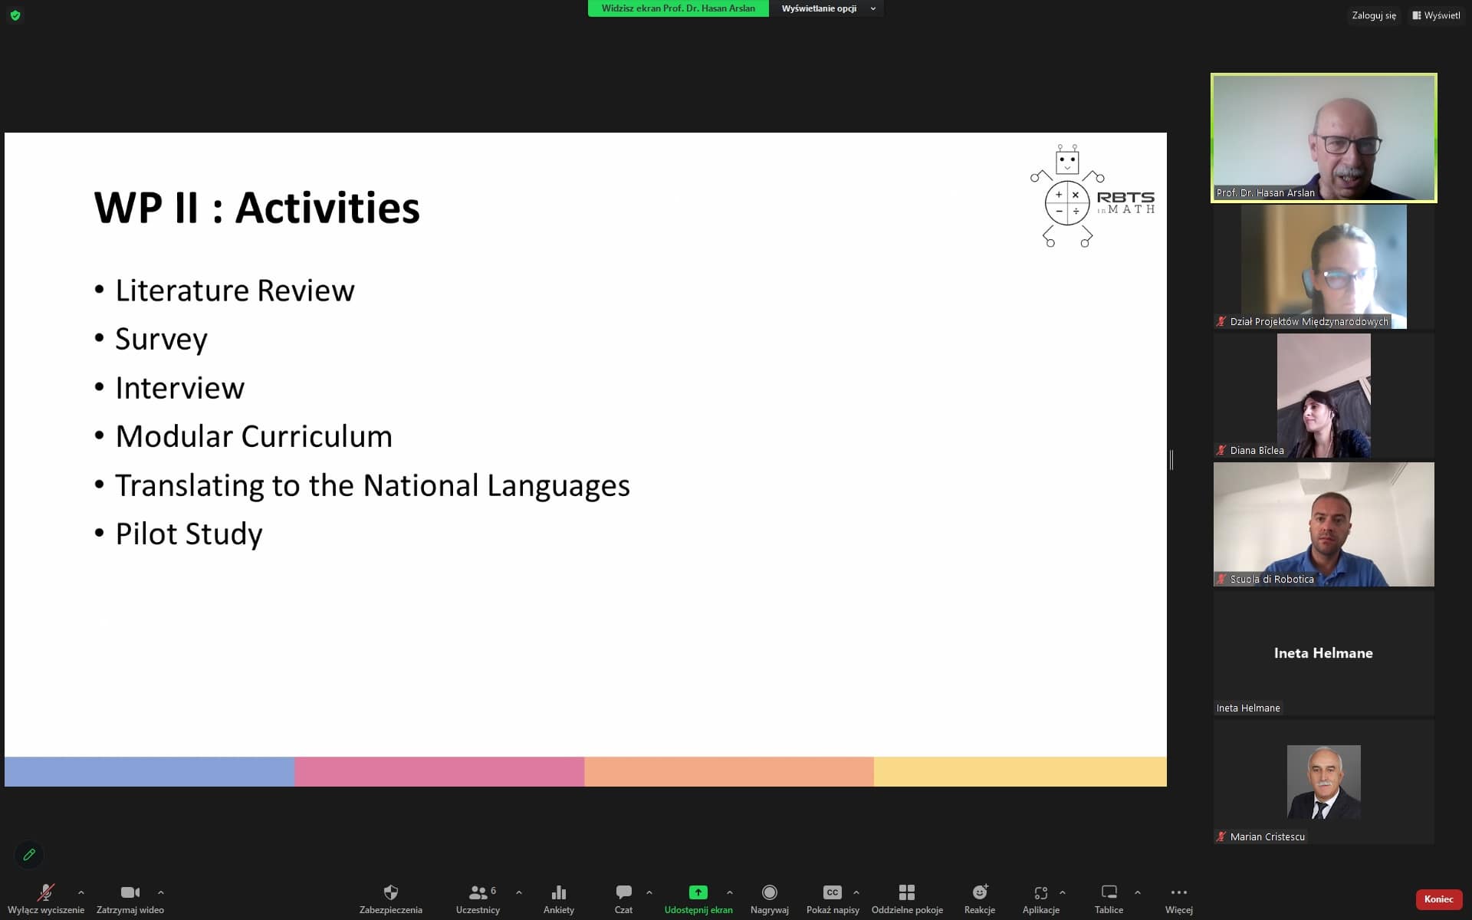Select Marian Cristescu participant tile
This screenshot has width=1472, height=920.
tap(1324, 782)
